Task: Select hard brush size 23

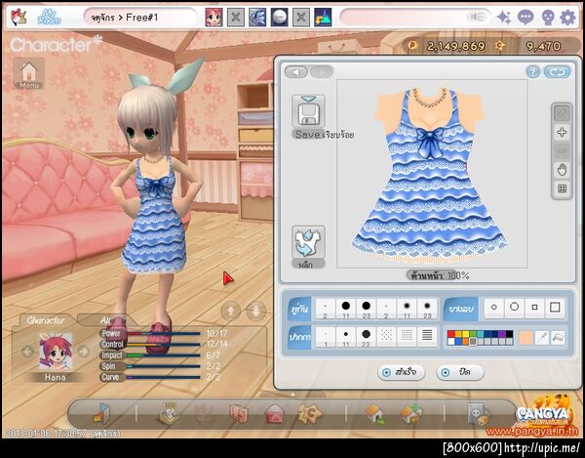Action: point(366,309)
